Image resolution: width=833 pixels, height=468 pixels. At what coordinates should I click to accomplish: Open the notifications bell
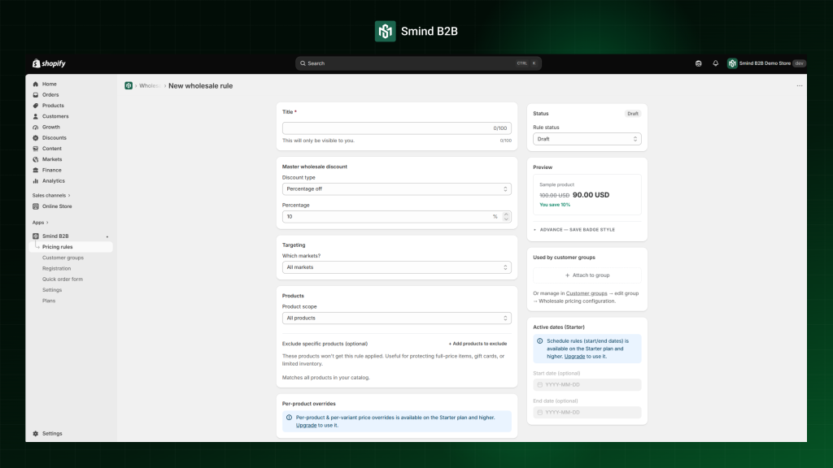715,63
